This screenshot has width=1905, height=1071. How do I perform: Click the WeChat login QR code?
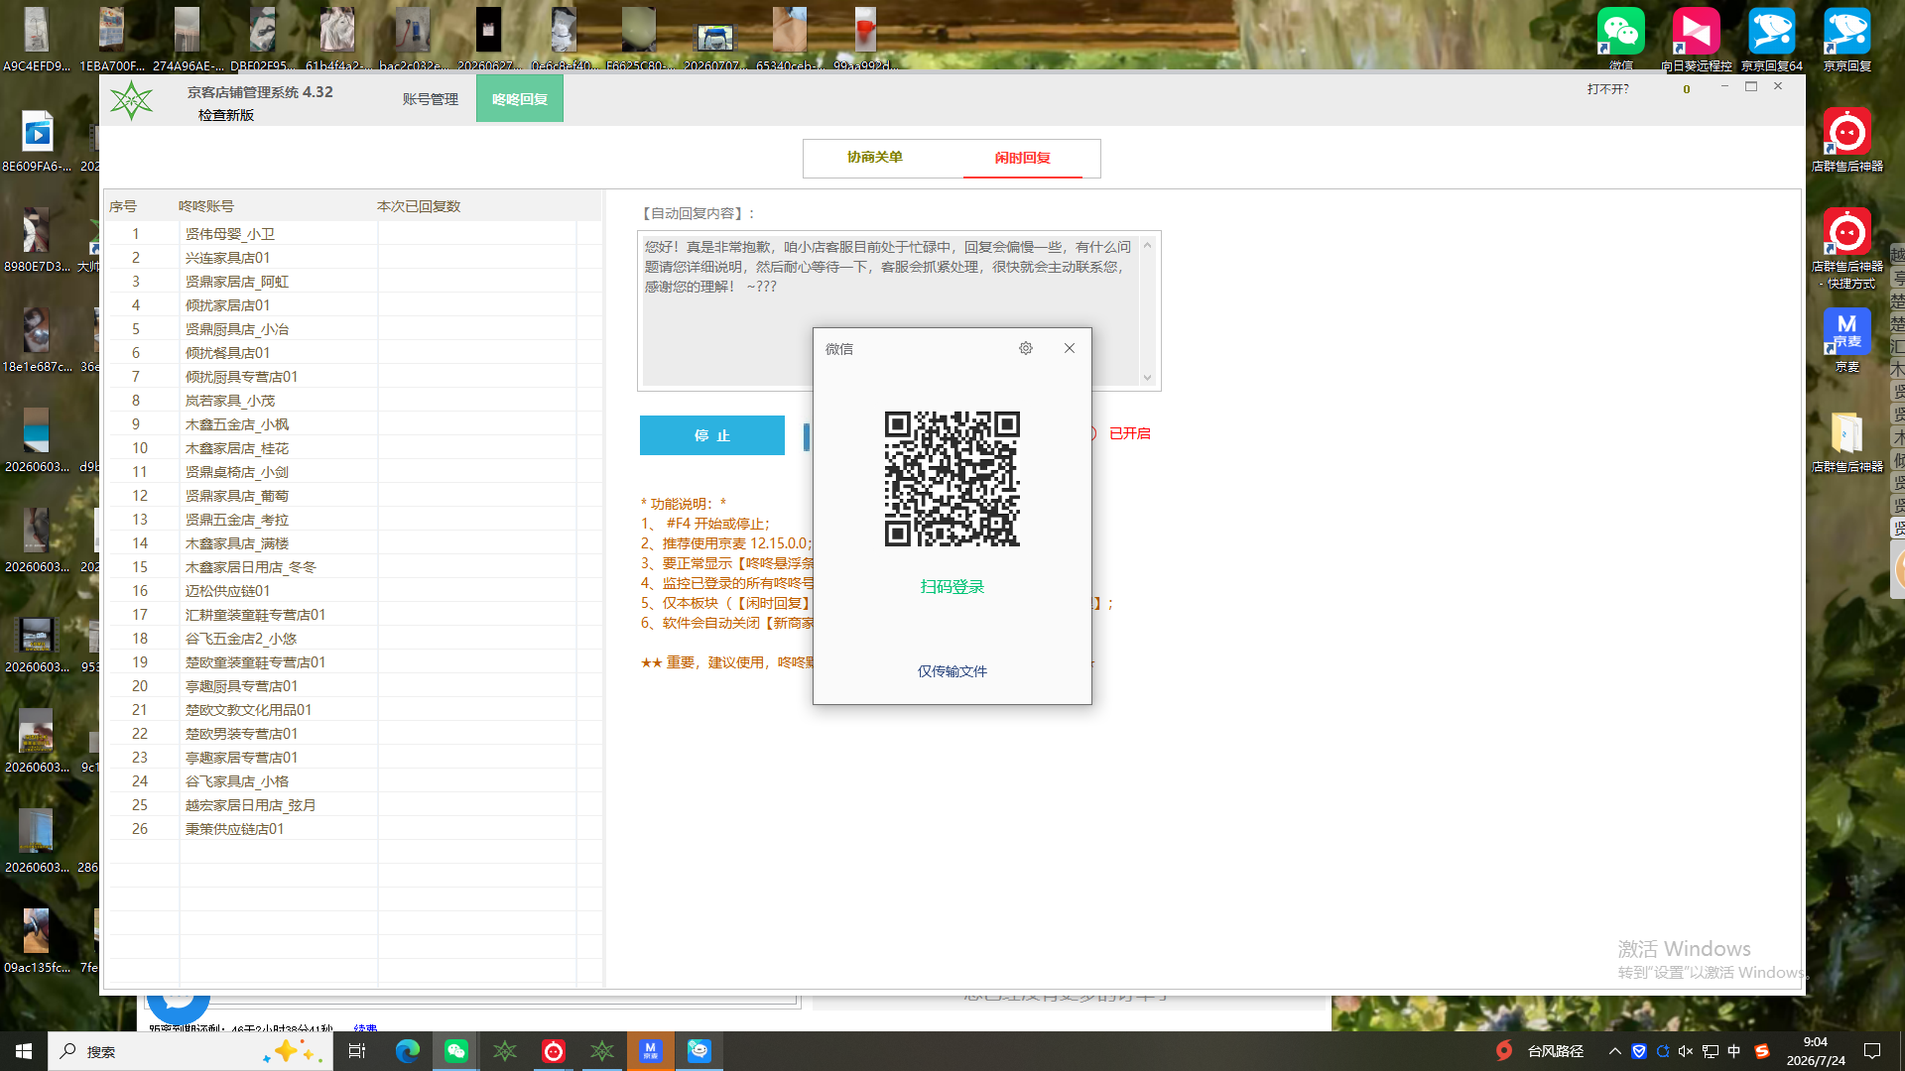coord(952,479)
